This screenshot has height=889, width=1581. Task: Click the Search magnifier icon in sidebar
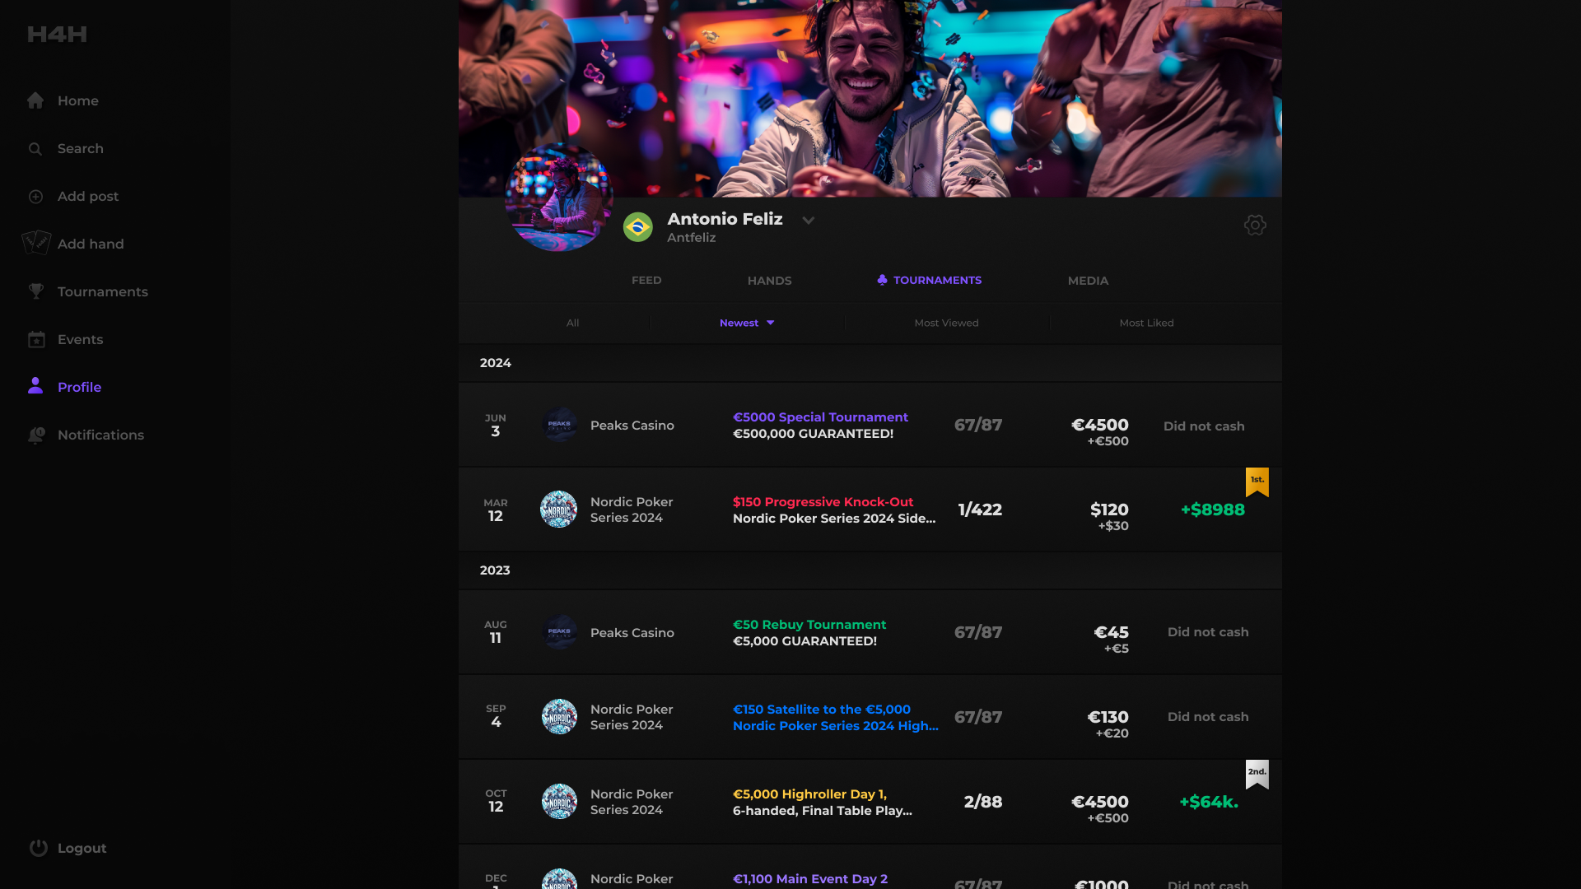35,149
